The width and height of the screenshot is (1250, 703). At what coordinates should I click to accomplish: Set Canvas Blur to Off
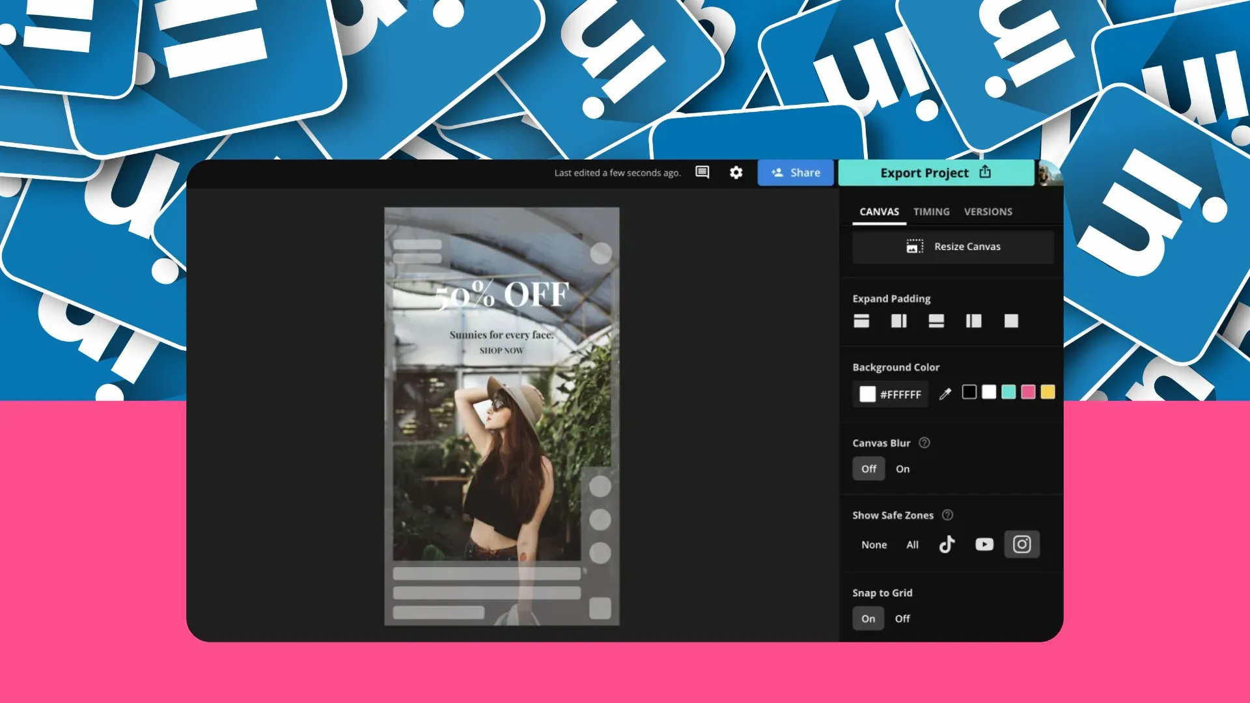pyautogui.click(x=869, y=469)
